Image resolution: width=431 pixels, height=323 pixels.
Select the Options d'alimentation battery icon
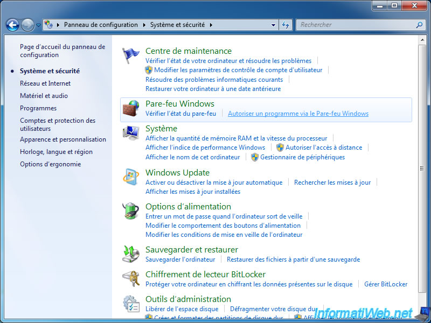(x=130, y=210)
